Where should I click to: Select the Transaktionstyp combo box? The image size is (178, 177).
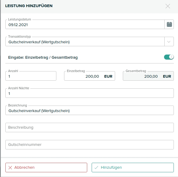pyautogui.click(x=85, y=42)
